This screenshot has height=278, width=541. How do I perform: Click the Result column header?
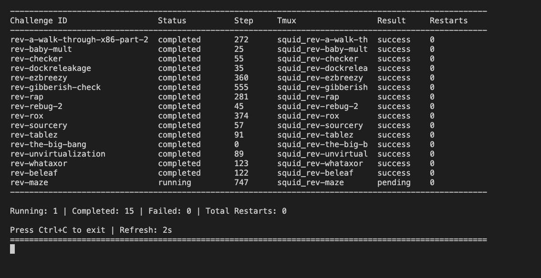click(x=392, y=20)
